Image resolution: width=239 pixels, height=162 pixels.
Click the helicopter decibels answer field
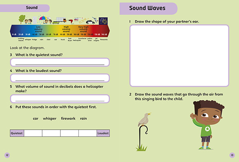click(x=60, y=99)
